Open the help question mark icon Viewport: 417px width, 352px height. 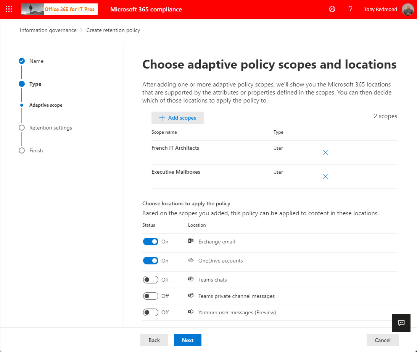pyautogui.click(x=350, y=9)
